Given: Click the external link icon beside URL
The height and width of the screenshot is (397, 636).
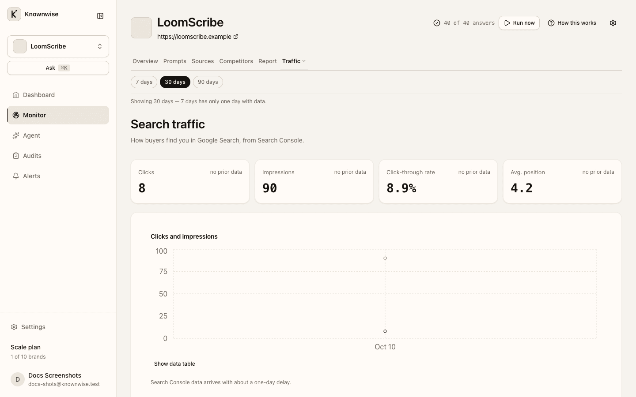Looking at the screenshot, I should [x=236, y=37].
